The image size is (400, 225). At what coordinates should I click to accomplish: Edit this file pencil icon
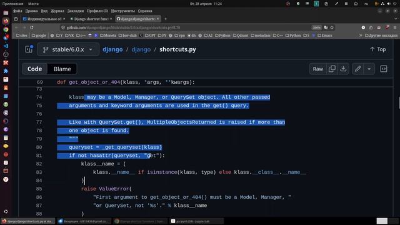[357, 69]
